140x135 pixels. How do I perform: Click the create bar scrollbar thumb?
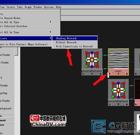[17, 51]
